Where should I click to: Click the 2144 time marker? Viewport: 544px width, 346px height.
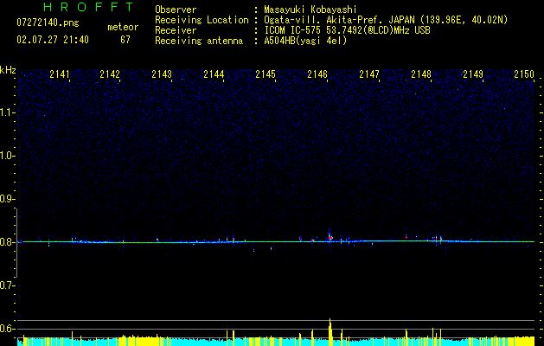[214, 74]
